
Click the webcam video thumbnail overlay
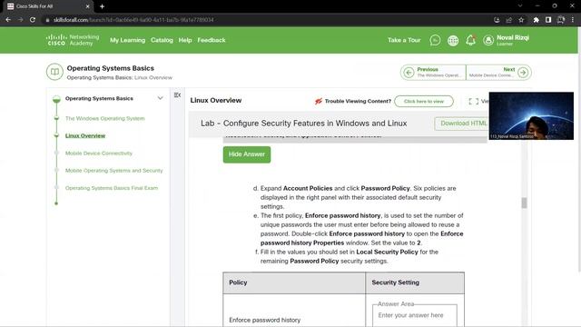point(531,116)
